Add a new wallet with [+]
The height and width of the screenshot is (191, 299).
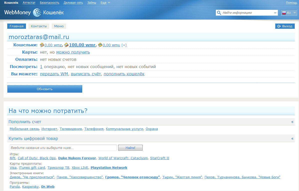[124, 45]
